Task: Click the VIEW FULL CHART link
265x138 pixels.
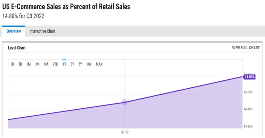Action: tap(246, 48)
